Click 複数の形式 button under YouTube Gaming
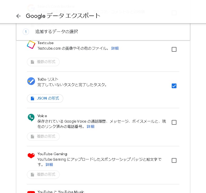The height and width of the screenshot is (193, 206). click(43, 175)
